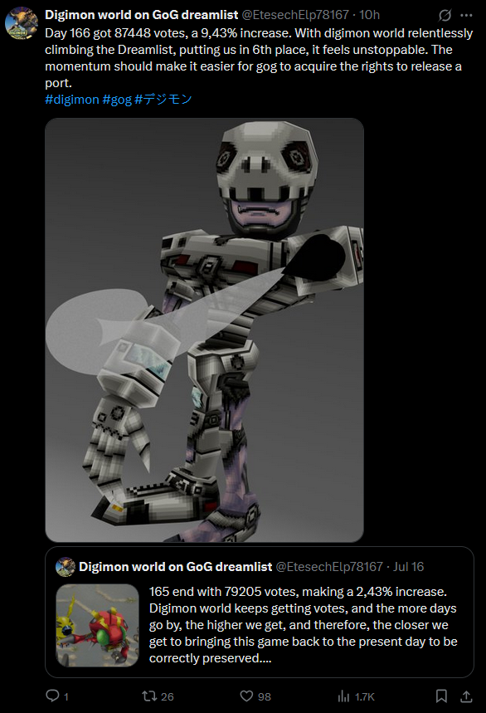The image size is (486, 713).
Task: Enlarge the grey skeleton robot Digimon image
Action: tap(204, 330)
